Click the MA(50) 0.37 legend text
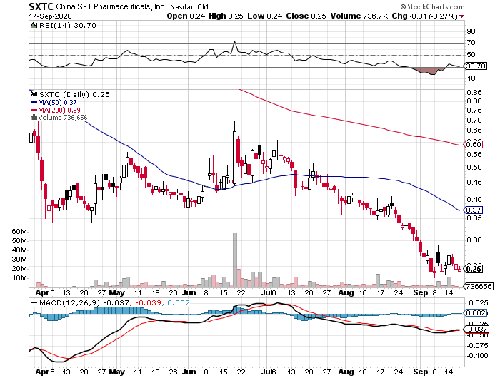Image resolution: width=500 pixels, height=378 pixels. (x=57, y=102)
